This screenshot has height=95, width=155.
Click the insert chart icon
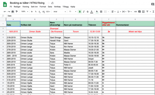coord(143,12)
